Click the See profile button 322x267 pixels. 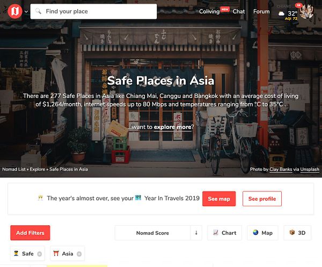pyautogui.click(x=262, y=199)
